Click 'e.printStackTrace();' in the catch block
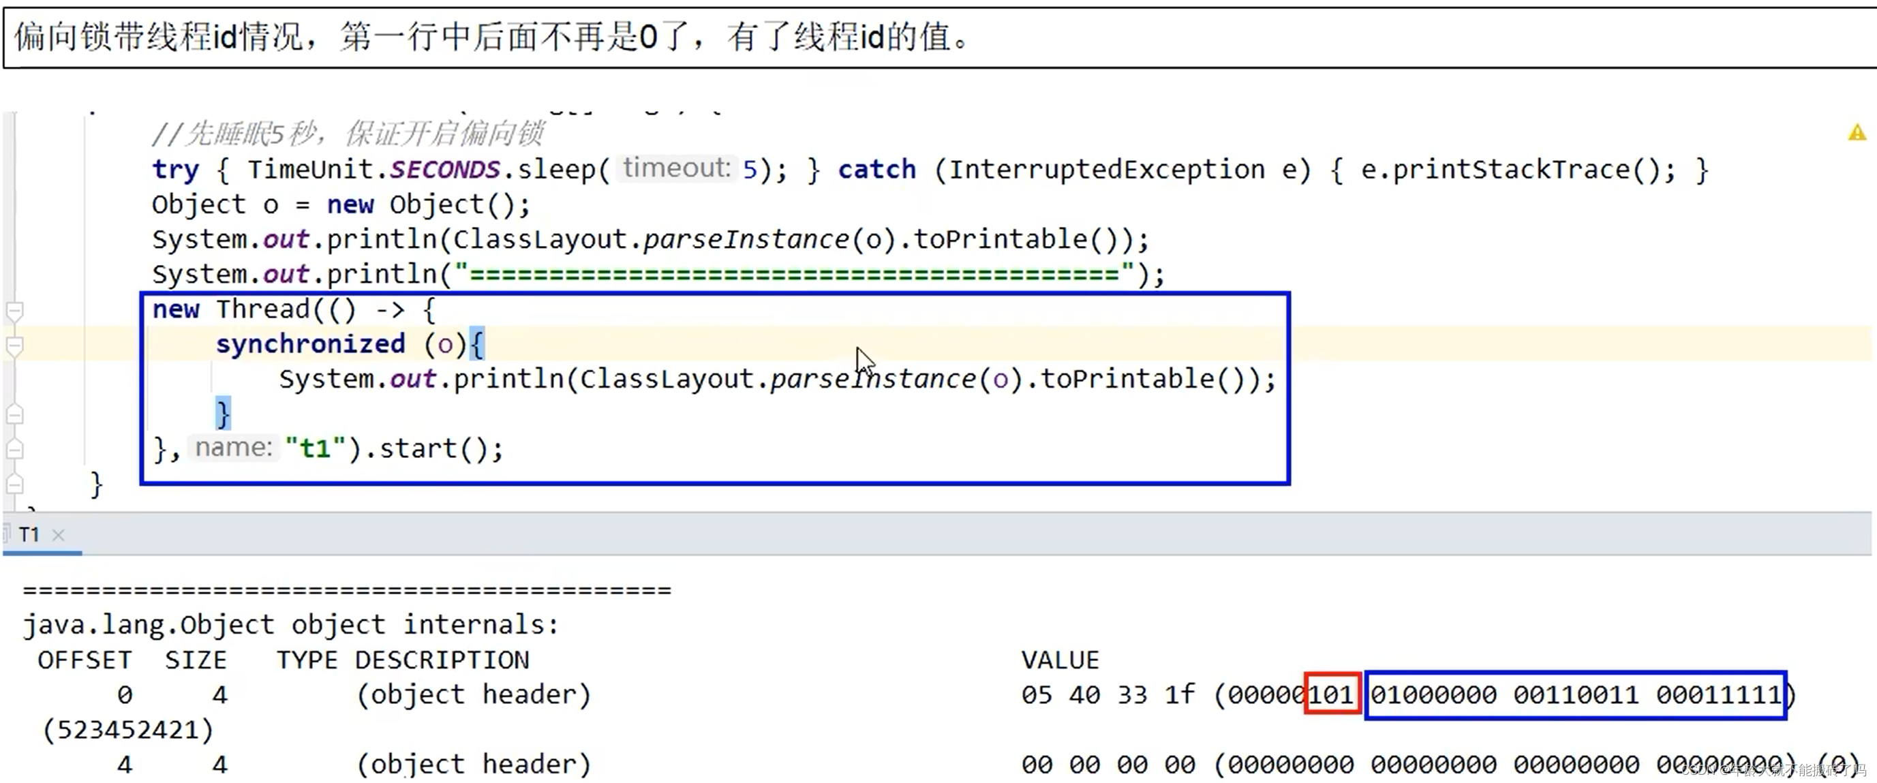The width and height of the screenshot is (1877, 783). pyautogui.click(x=1518, y=170)
